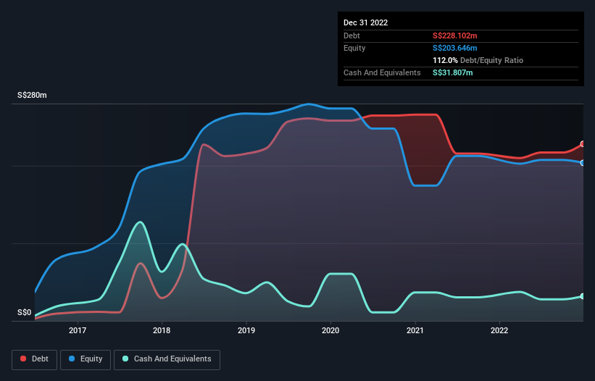The width and height of the screenshot is (595, 381).
Task: Click the Dec 31 2022 tooltip date
Action: (366, 22)
